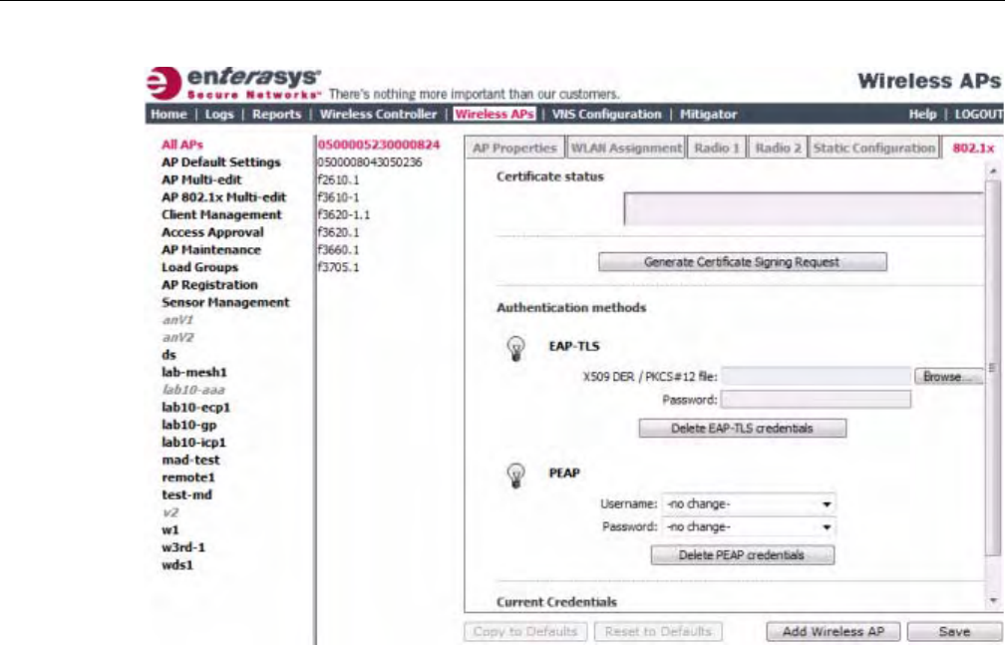Open the Radio 2 tab
This screenshot has height=645, width=1005.
pyautogui.click(x=778, y=148)
